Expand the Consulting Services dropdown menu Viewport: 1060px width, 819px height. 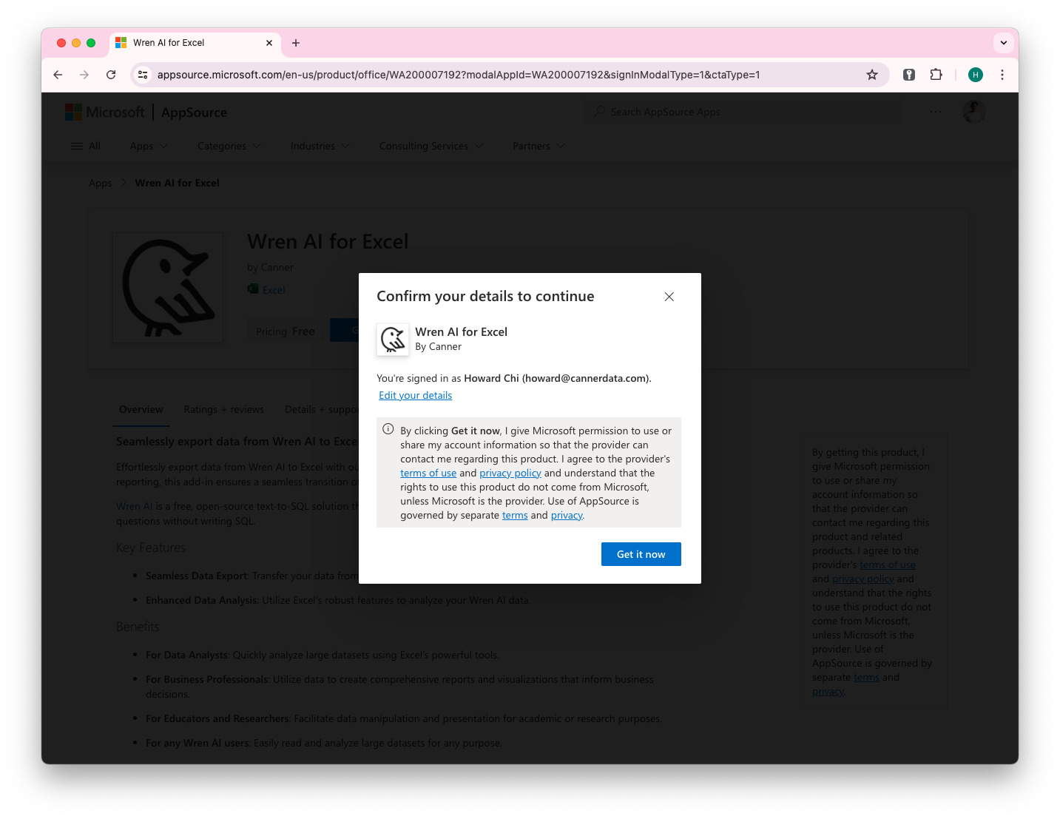431,146
